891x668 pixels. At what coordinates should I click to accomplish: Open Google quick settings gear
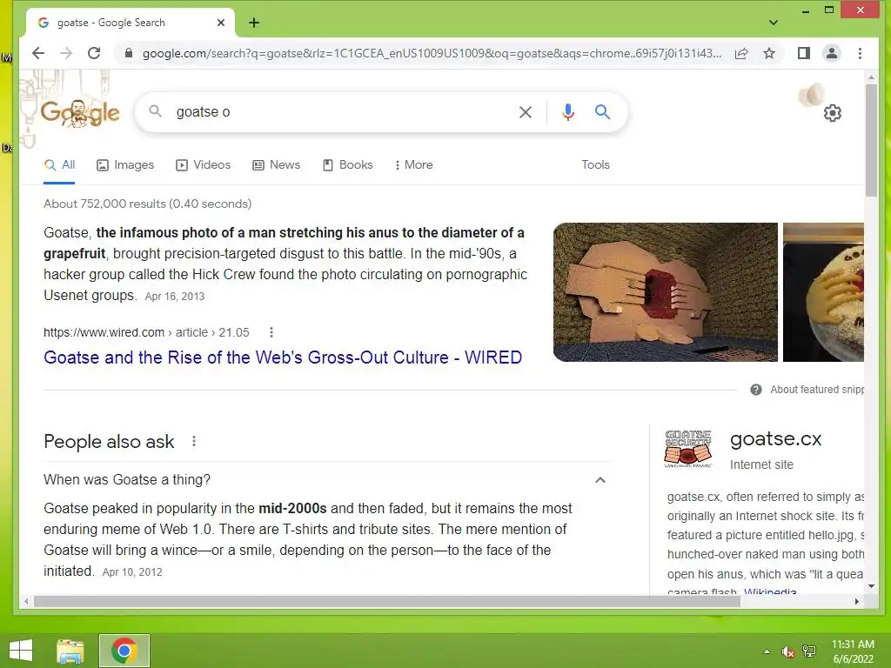[x=833, y=113]
